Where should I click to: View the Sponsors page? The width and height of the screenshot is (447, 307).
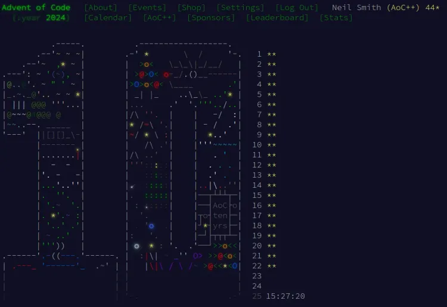[x=211, y=18]
